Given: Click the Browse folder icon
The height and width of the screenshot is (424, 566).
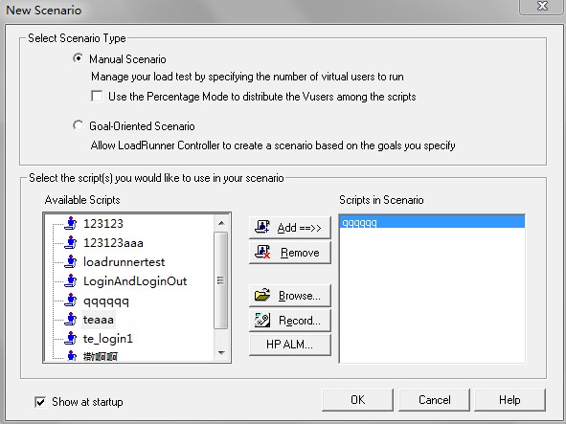Looking at the screenshot, I should (x=262, y=295).
